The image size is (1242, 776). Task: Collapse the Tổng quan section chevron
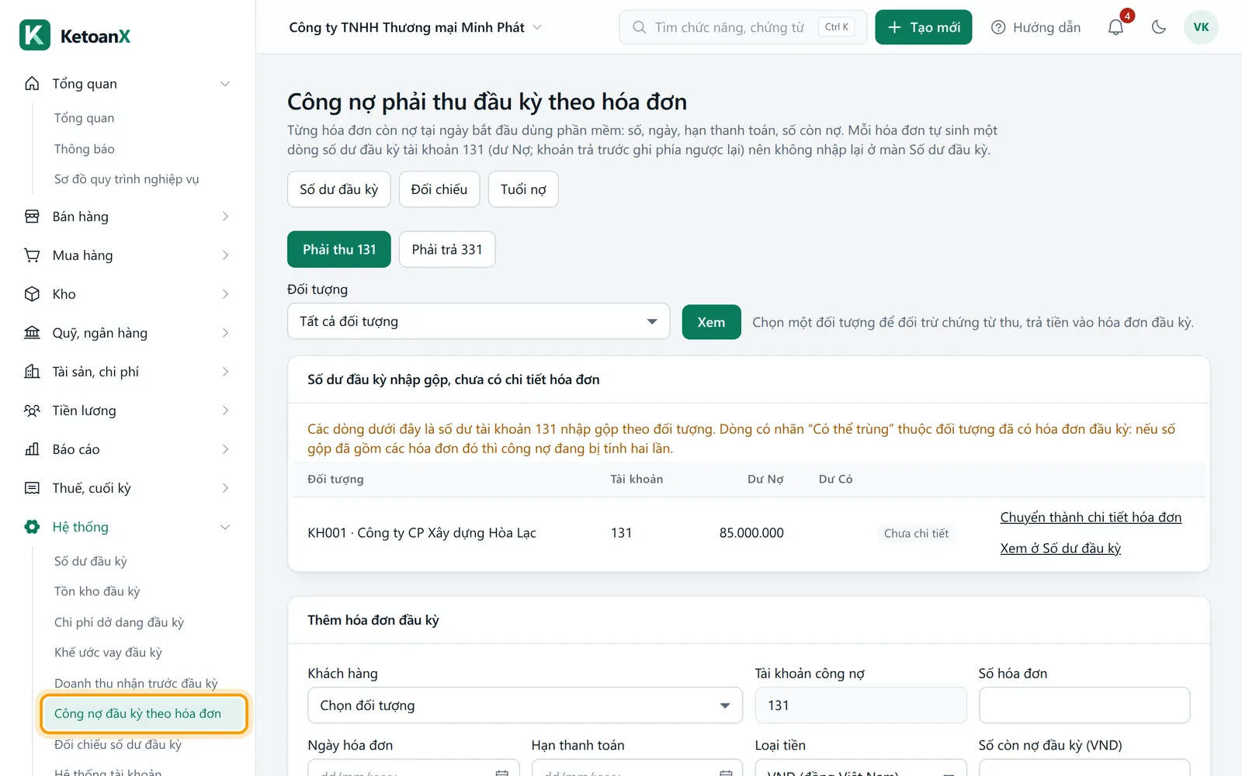[225, 84]
